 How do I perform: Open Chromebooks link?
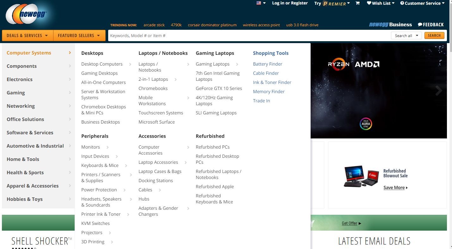point(153,88)
